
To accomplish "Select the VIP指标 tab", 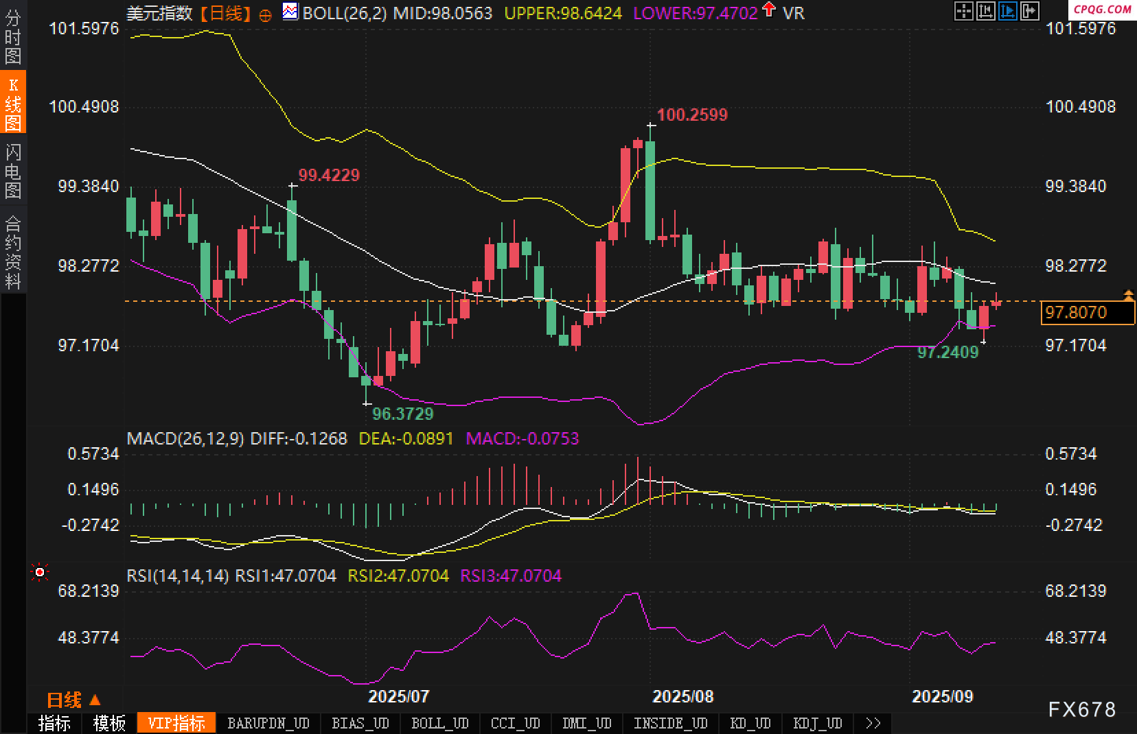I will click(176, 723).
